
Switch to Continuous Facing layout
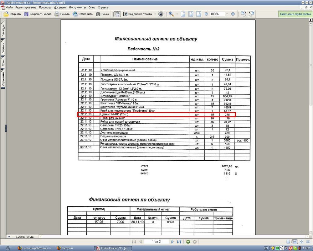click(301, 242)
